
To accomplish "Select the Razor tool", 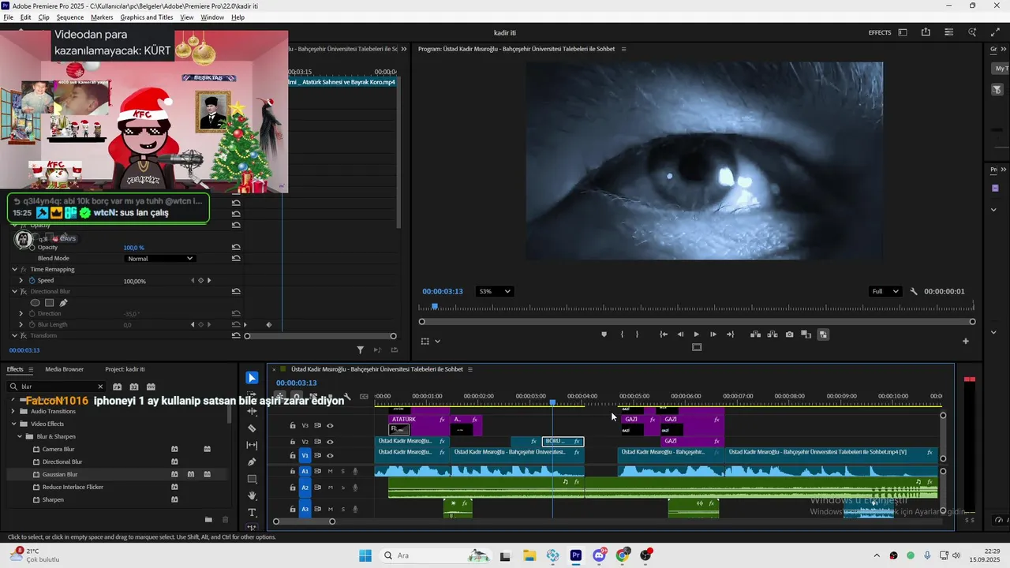I will point(252,428).
